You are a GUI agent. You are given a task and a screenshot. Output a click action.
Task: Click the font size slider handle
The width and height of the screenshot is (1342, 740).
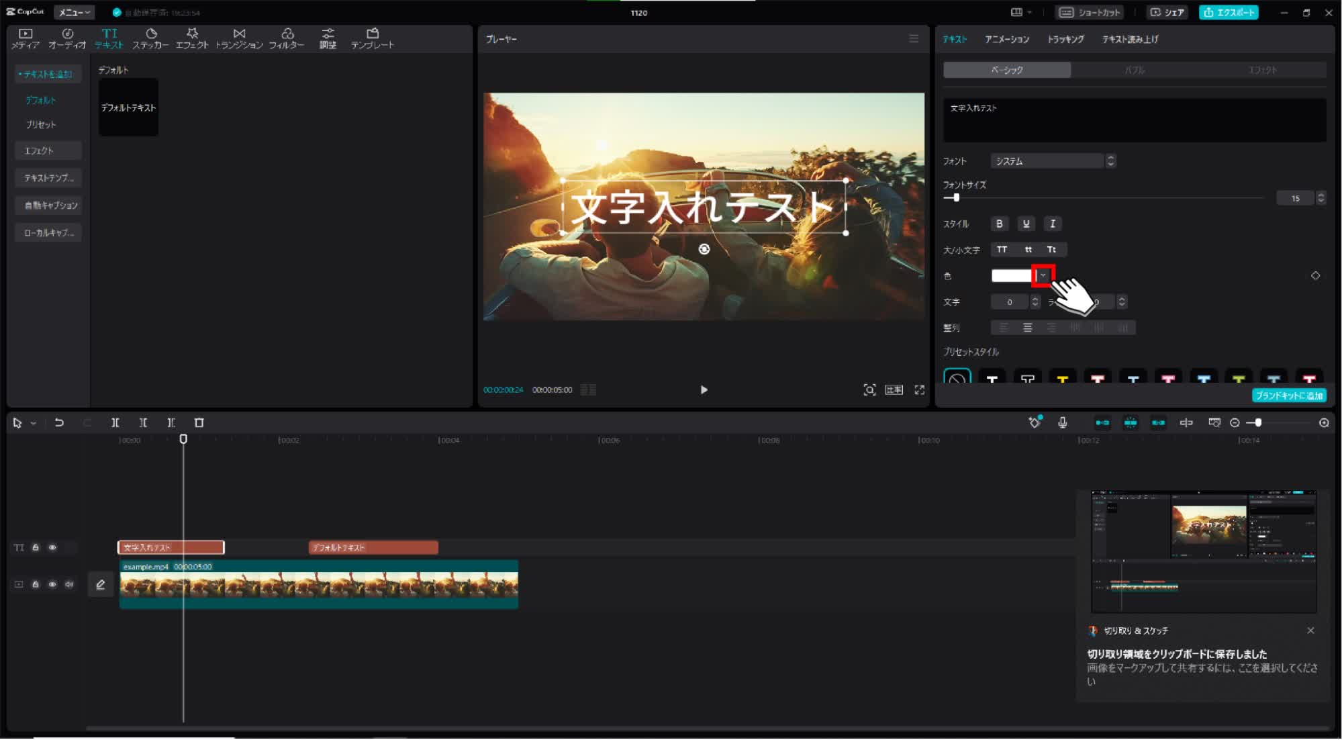coord(956,197)
